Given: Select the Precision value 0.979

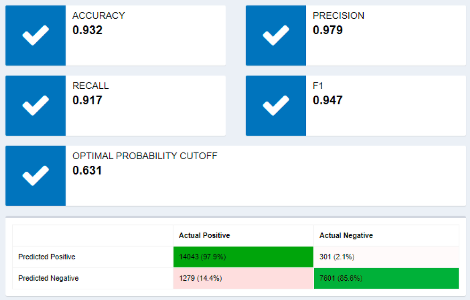Looking at the screenshot, I should pyautogui.click(x=327, y=30).
